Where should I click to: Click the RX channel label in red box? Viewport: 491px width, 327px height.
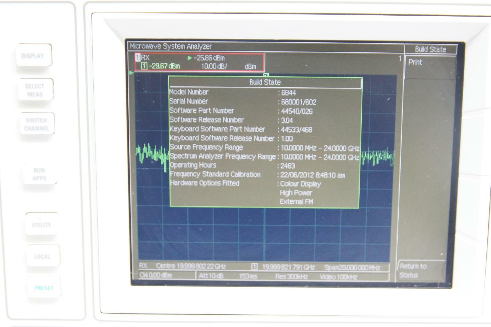tap(145, 58)
